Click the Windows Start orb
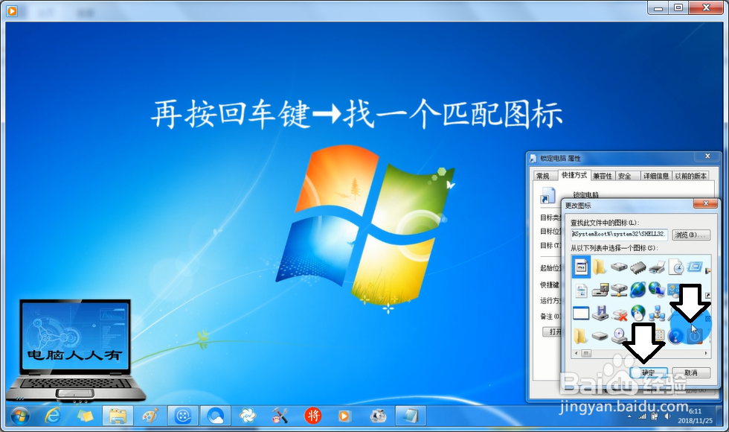This screenshot has width=729, height=432. click(x=20, y=416)
